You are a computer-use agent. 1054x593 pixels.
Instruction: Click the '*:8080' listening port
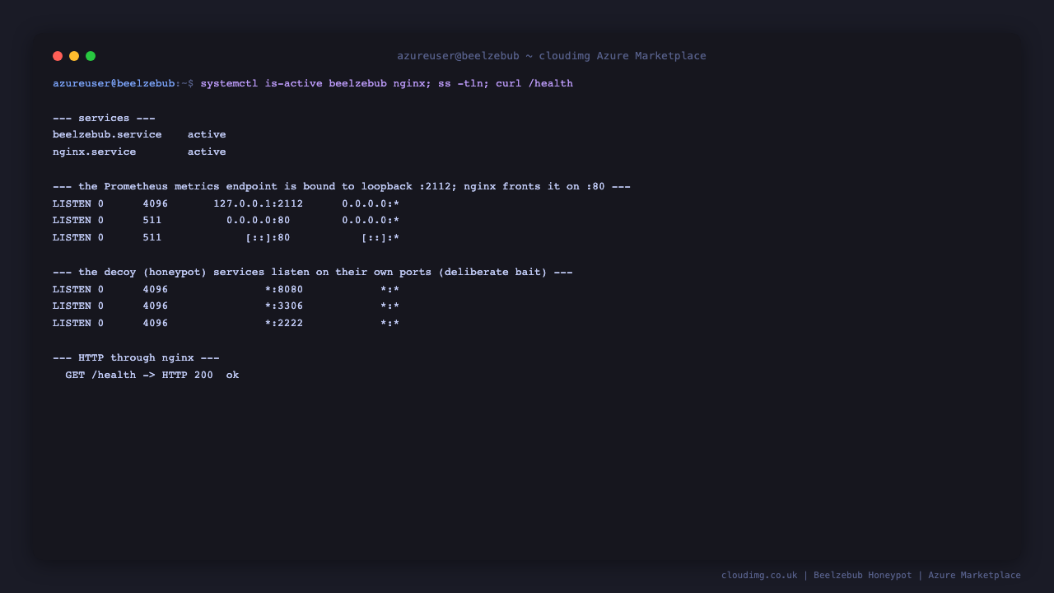pyautogui.click(x=284, y=289)
